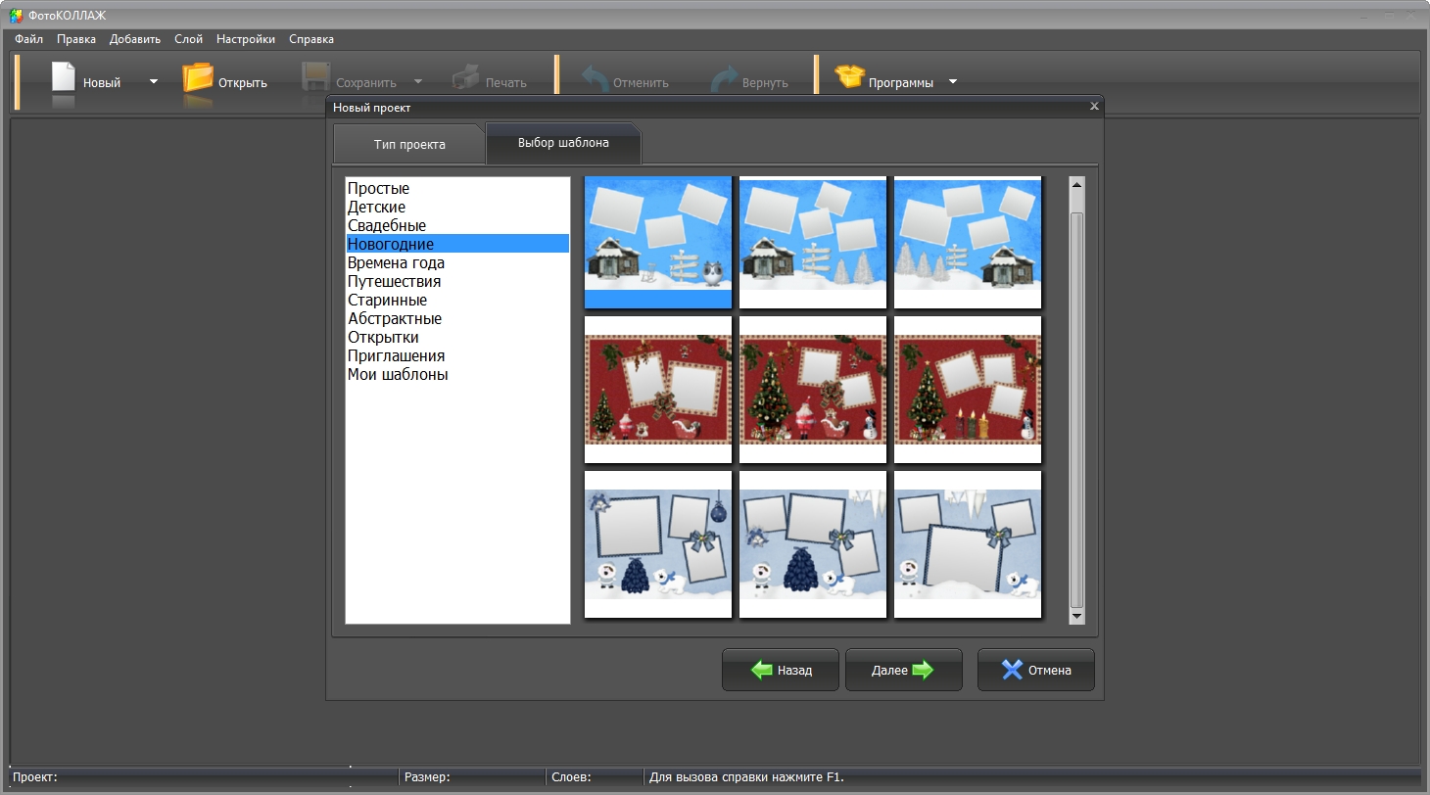This screenshot has width=1430, height=795.
Task: Click the green forward arrow icon on Далее
Action: coord(922,671)
